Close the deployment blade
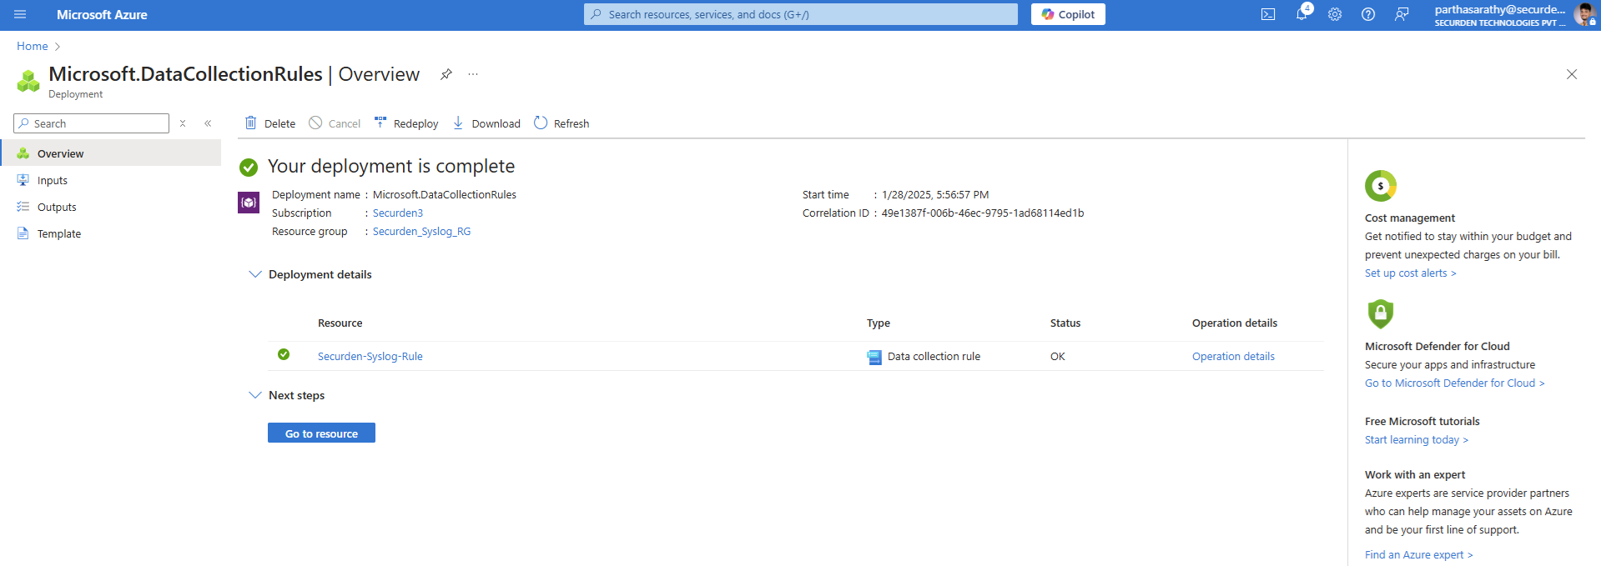The height and width of the screenshot is (566, 1601). point(1572,74)
